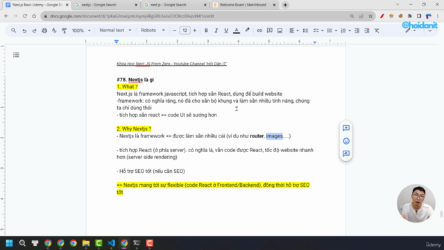Image resolution: width=444 pixels, height=250 pixels.
Task: Add comment from side floating bar
Action: 346,128
